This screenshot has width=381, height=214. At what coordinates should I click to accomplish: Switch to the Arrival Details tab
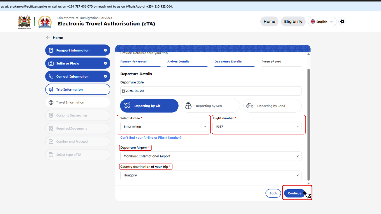(x=178, y=62)
